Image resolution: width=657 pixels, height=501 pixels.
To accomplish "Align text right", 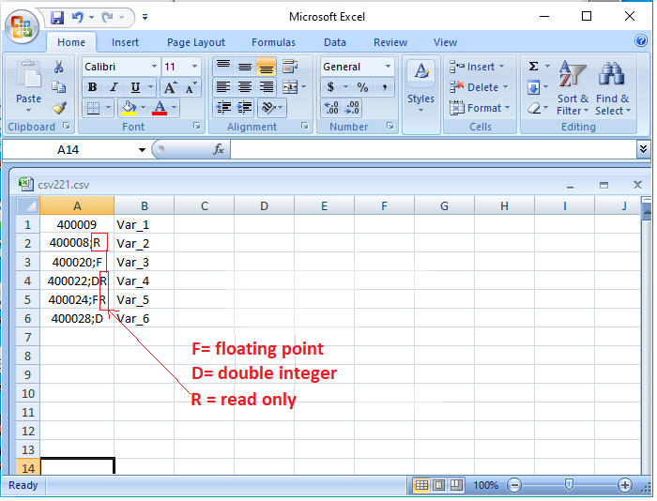I will [266, 87].
